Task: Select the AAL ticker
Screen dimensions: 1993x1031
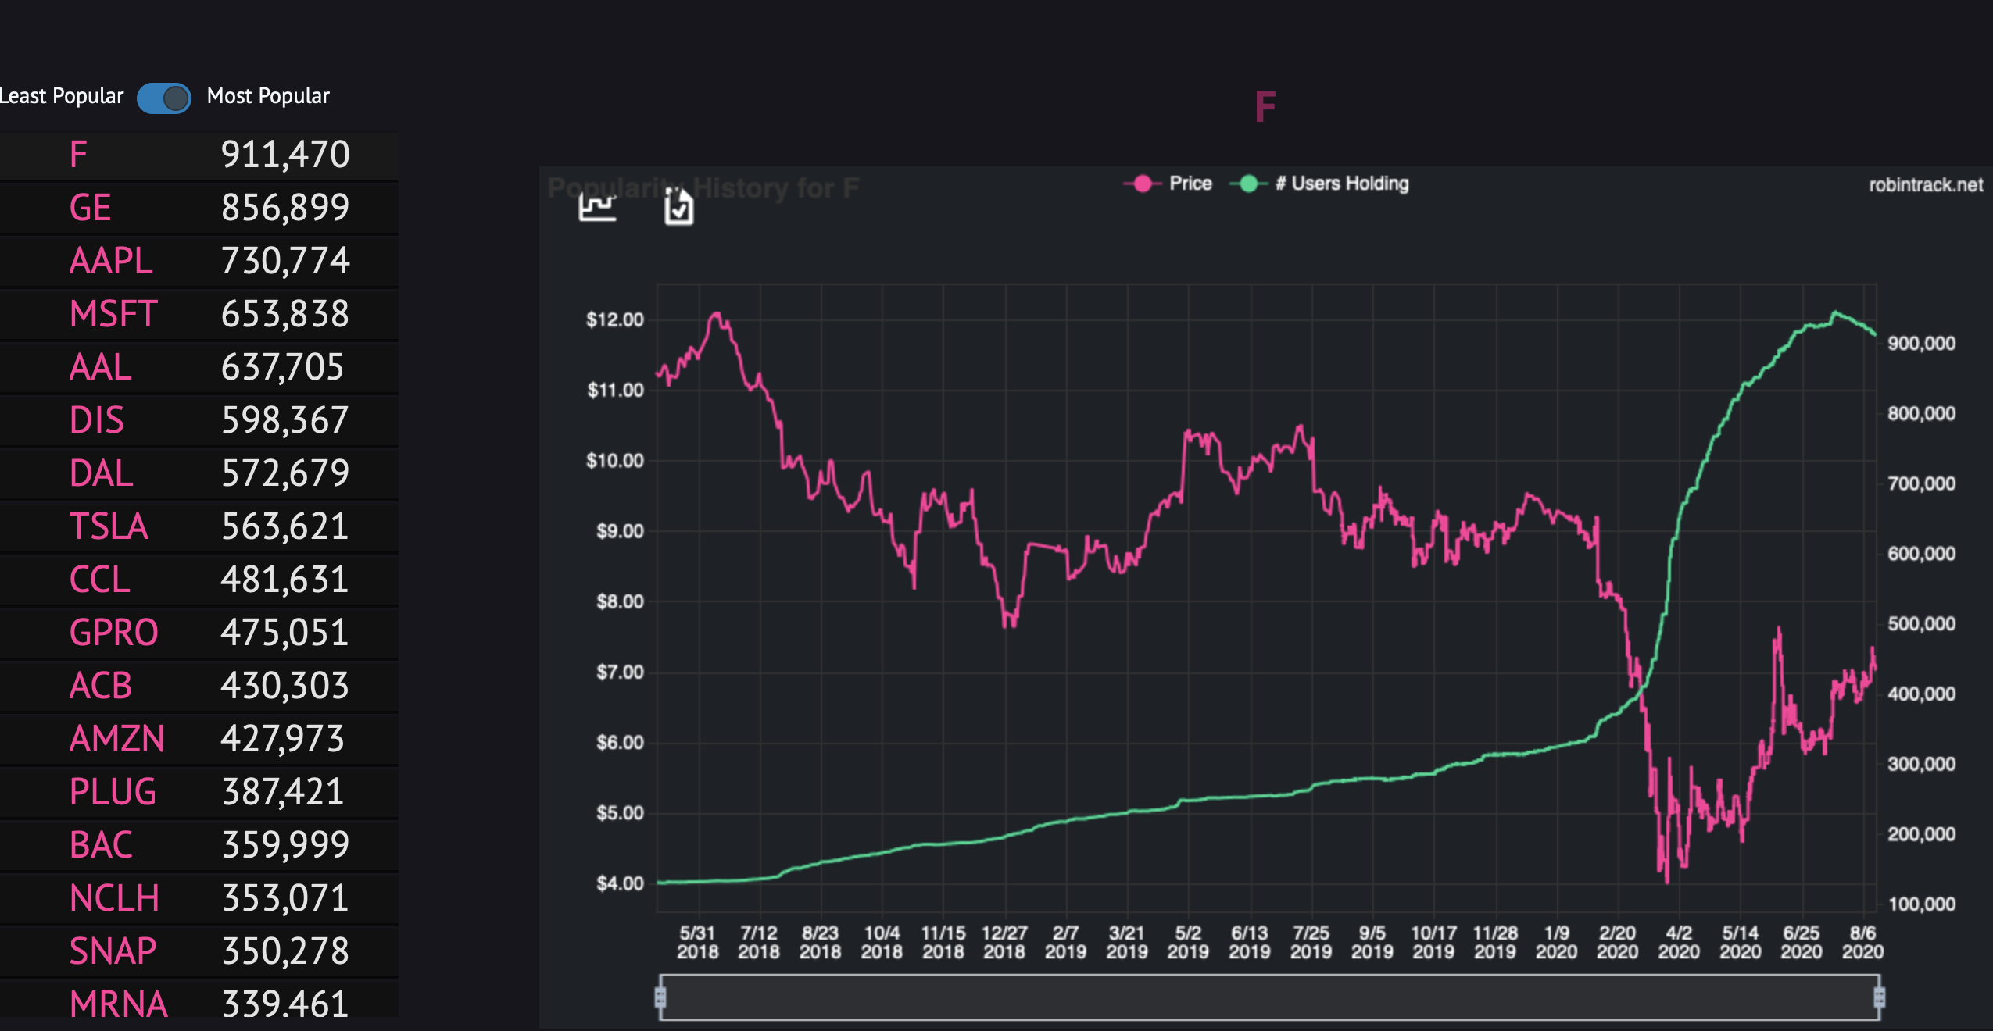Action: click(100, 367)
